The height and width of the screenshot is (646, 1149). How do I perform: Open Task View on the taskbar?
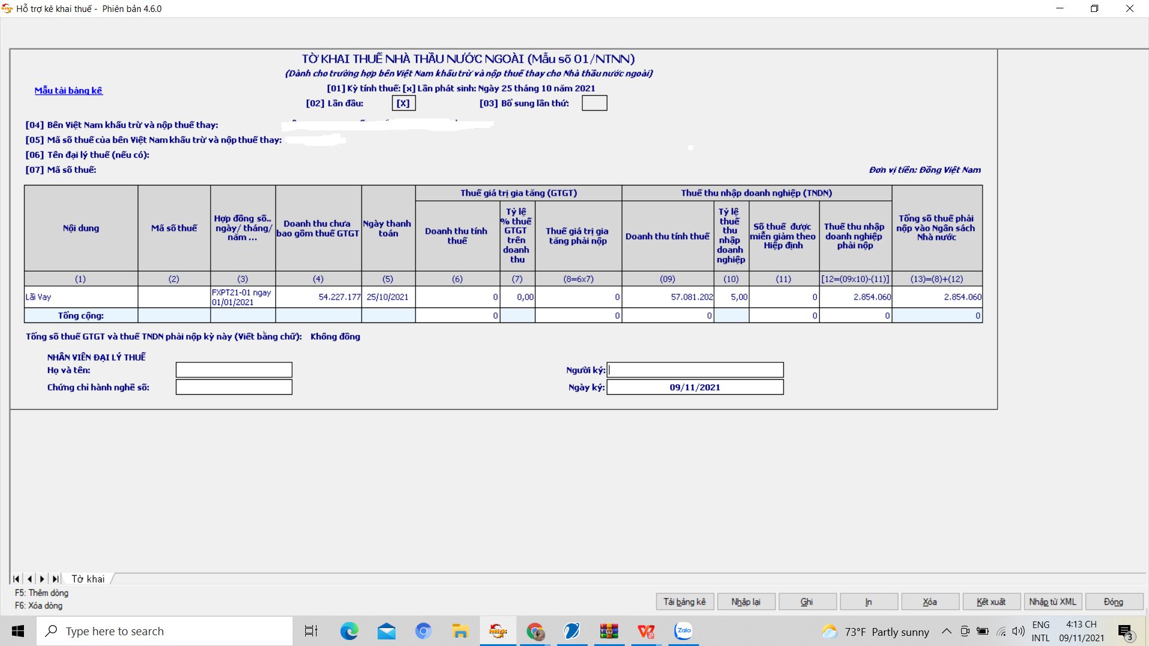pyautogui.click(x=311, y=631)
